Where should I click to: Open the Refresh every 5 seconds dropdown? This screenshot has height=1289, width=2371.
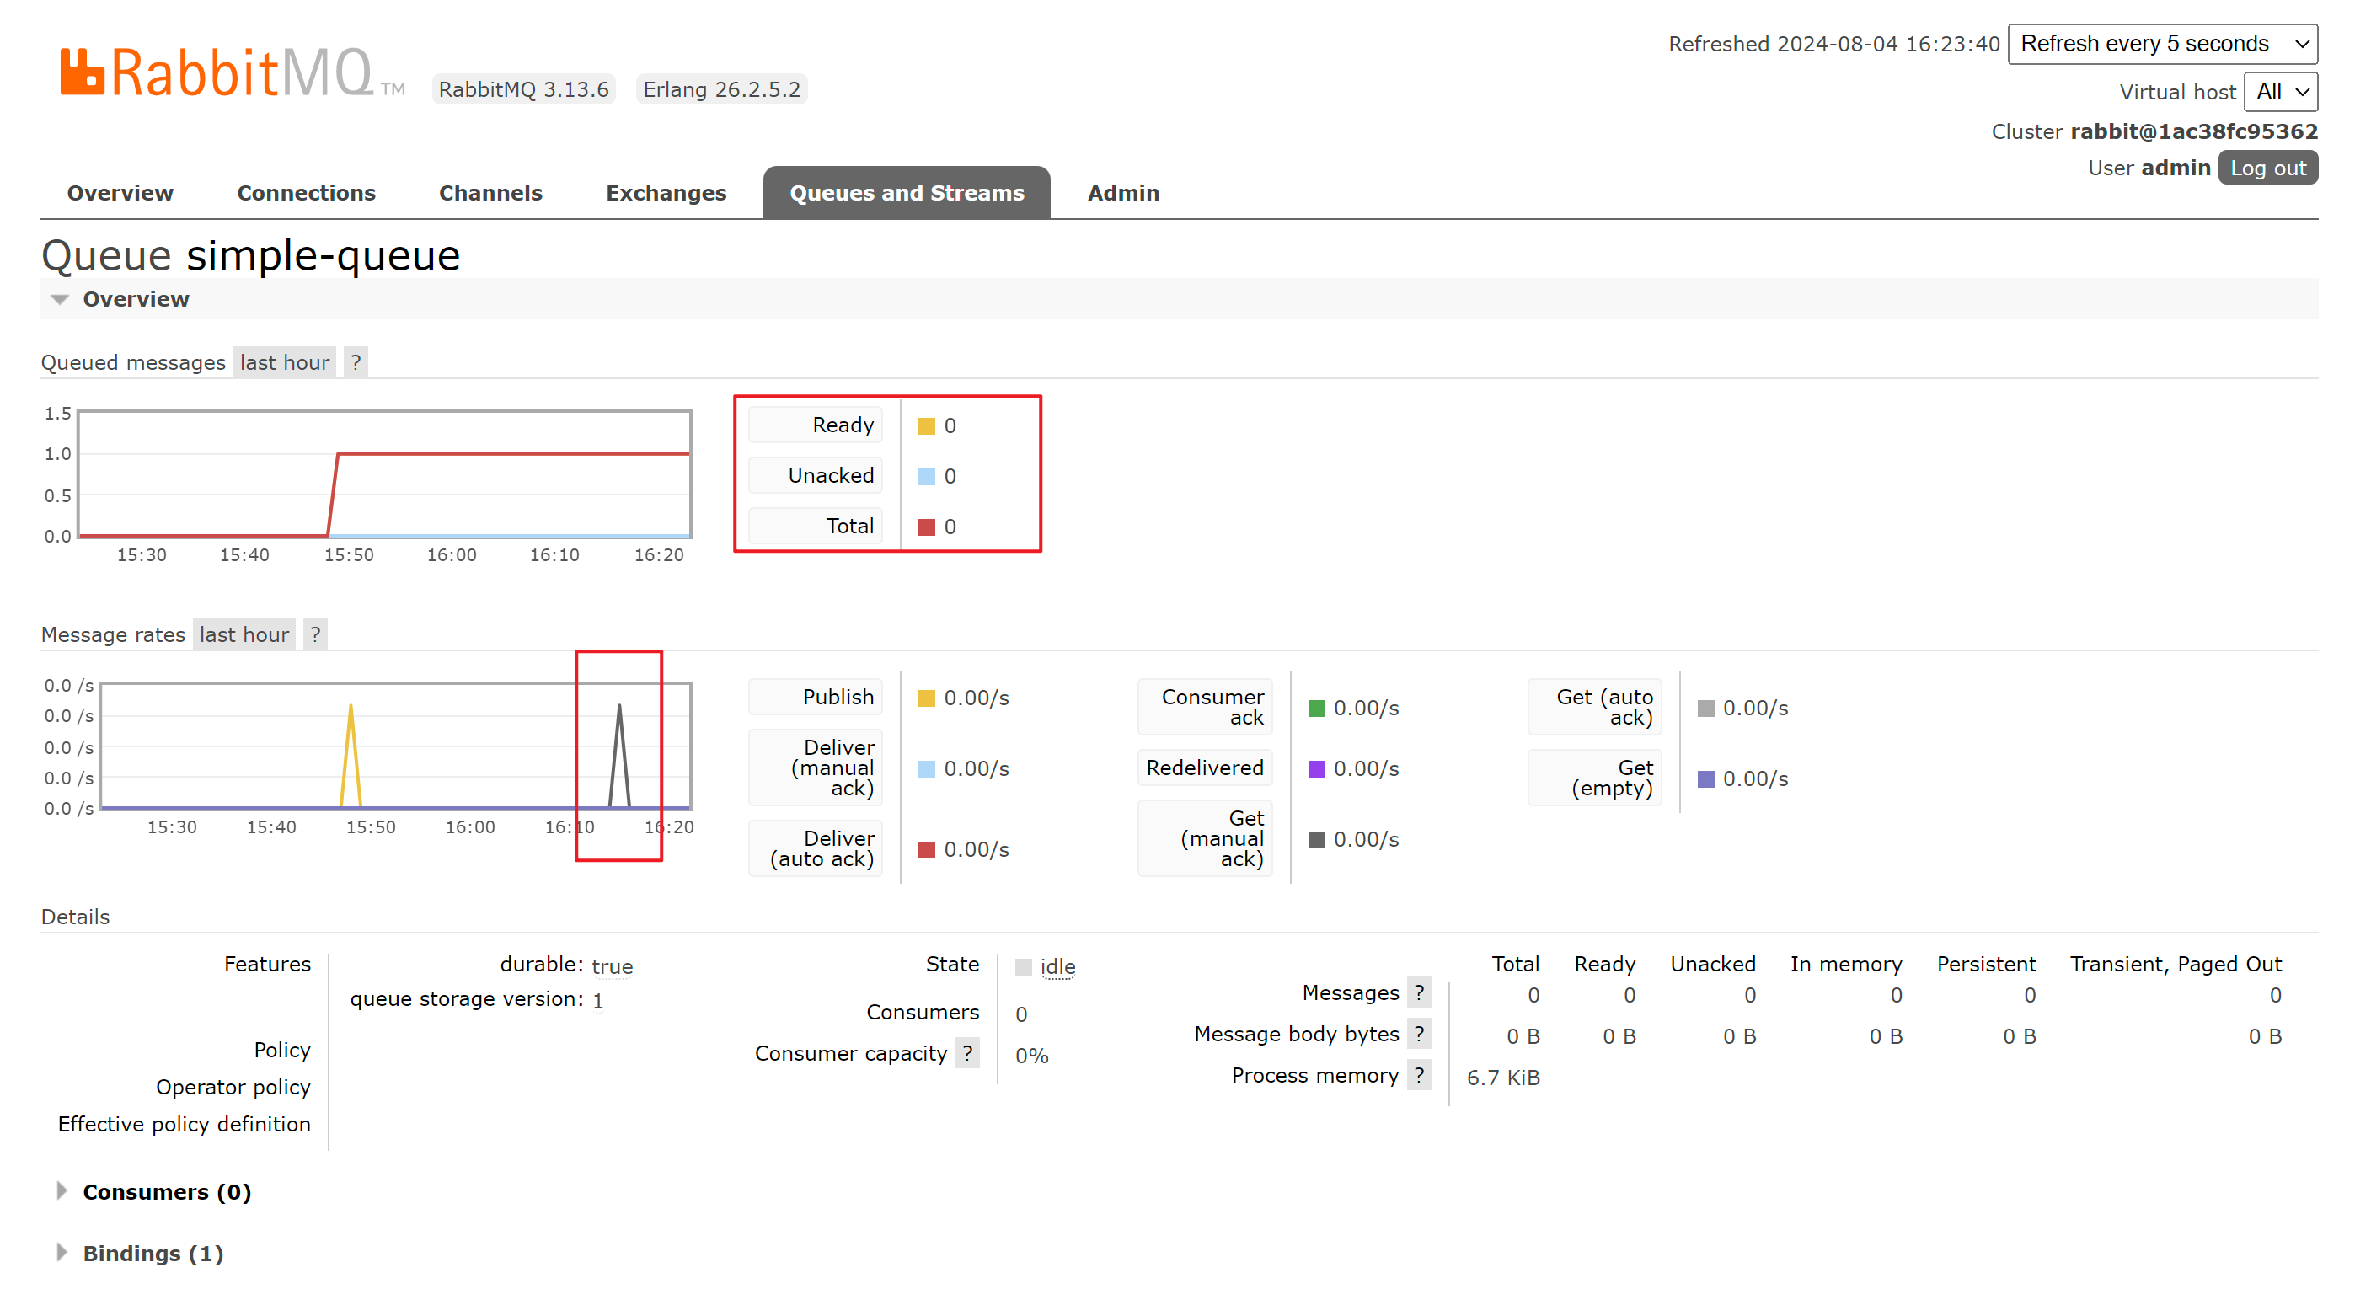(2162, 44)
